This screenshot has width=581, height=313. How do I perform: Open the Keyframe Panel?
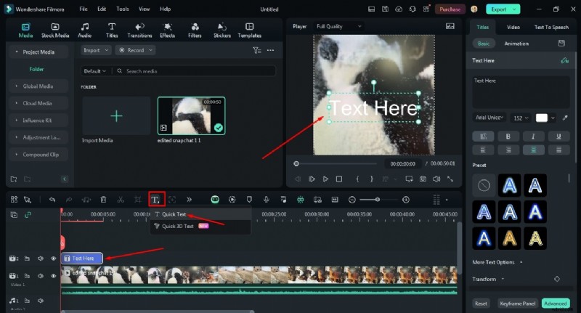(517, 304)
